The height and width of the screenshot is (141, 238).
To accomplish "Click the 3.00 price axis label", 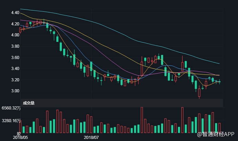I will [x=15, y=91].
